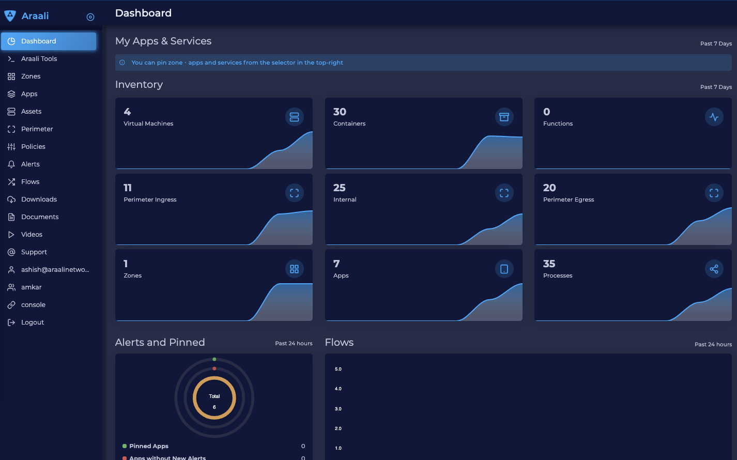Navigate to Apps in sidebar
This screenshot has width=737, height=460.
point(49,94)
